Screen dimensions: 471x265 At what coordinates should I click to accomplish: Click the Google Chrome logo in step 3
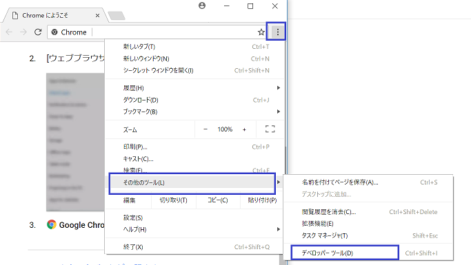click(x=52, y=224)
